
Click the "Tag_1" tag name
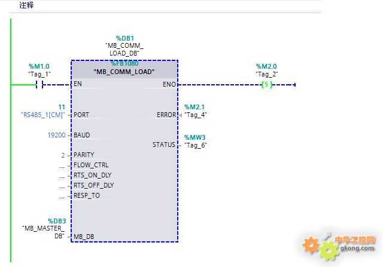coord(39,74)
